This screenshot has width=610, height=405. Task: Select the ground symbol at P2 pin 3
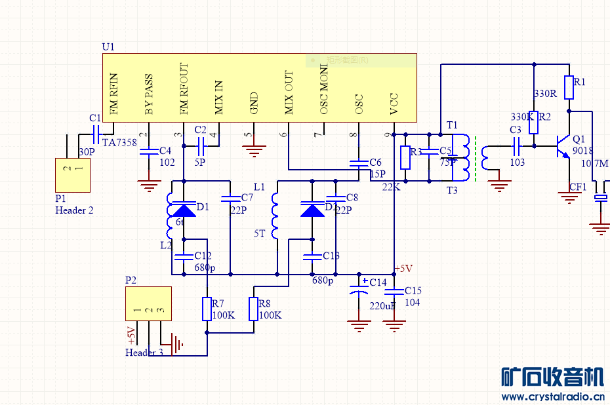(x=177, y=344)
